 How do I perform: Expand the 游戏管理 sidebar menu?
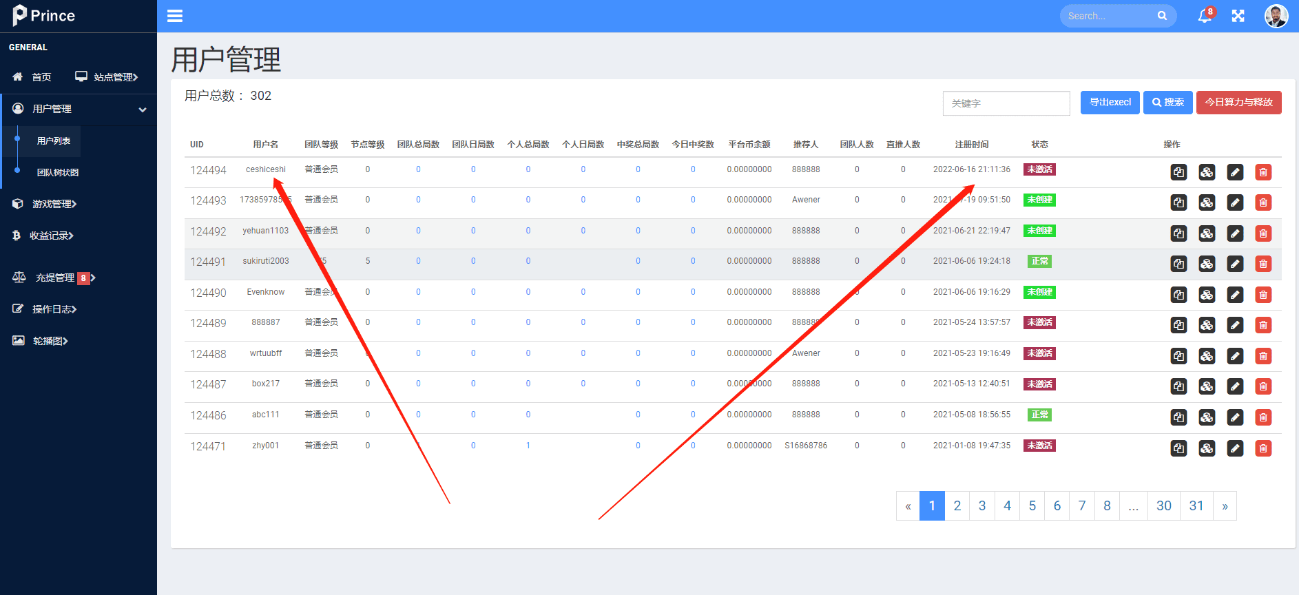pyautogui.click(x=54, y=204)
